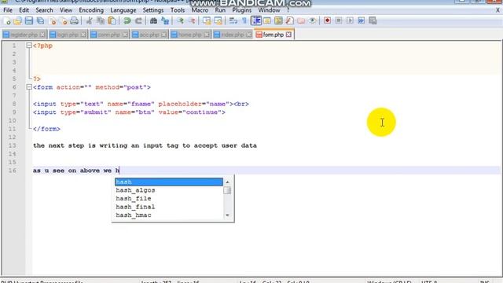This screenshot has height=283, width=503.
Task: Undo last edit with green arrow
Action: click(127, 21)
